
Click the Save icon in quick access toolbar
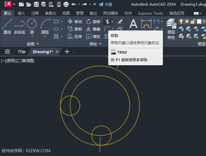[x=36, y=4]
